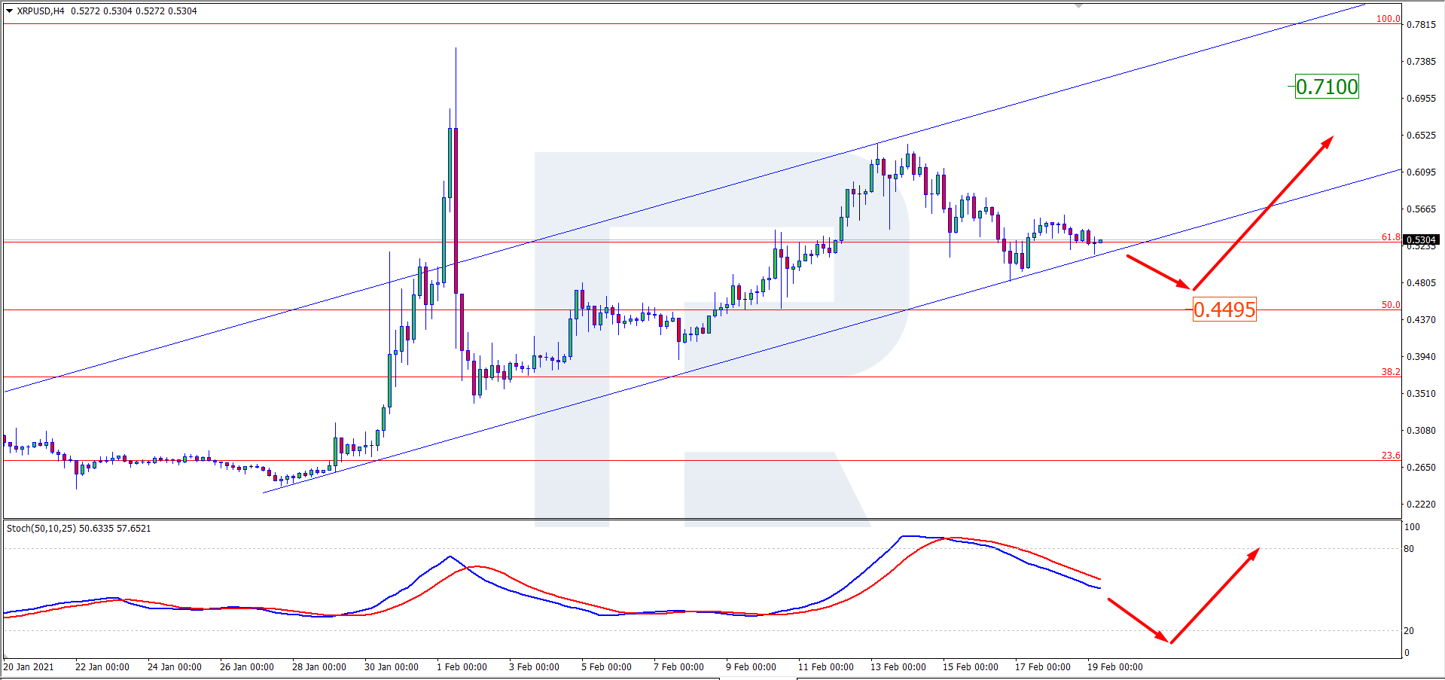
Task: Click the Stoch(50,10,25) indicator label
Action: (x=78, y=529)
